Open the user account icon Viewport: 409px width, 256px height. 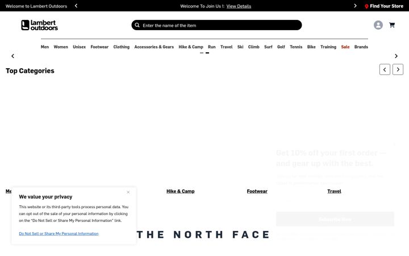pyautogui.click(x=378, y=25)
